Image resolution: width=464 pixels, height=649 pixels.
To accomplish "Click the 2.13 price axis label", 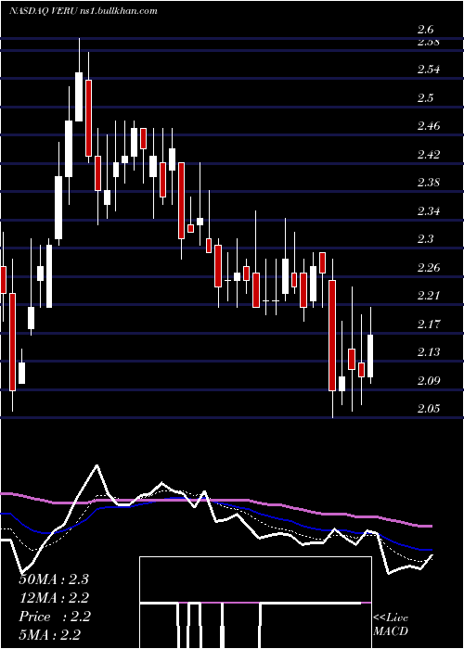I will click(x=429, y=352).
